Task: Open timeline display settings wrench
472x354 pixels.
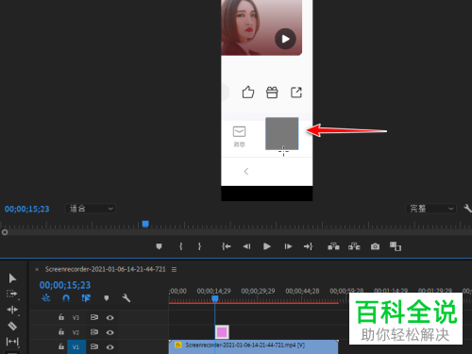Action: click(x=126, y=298)
